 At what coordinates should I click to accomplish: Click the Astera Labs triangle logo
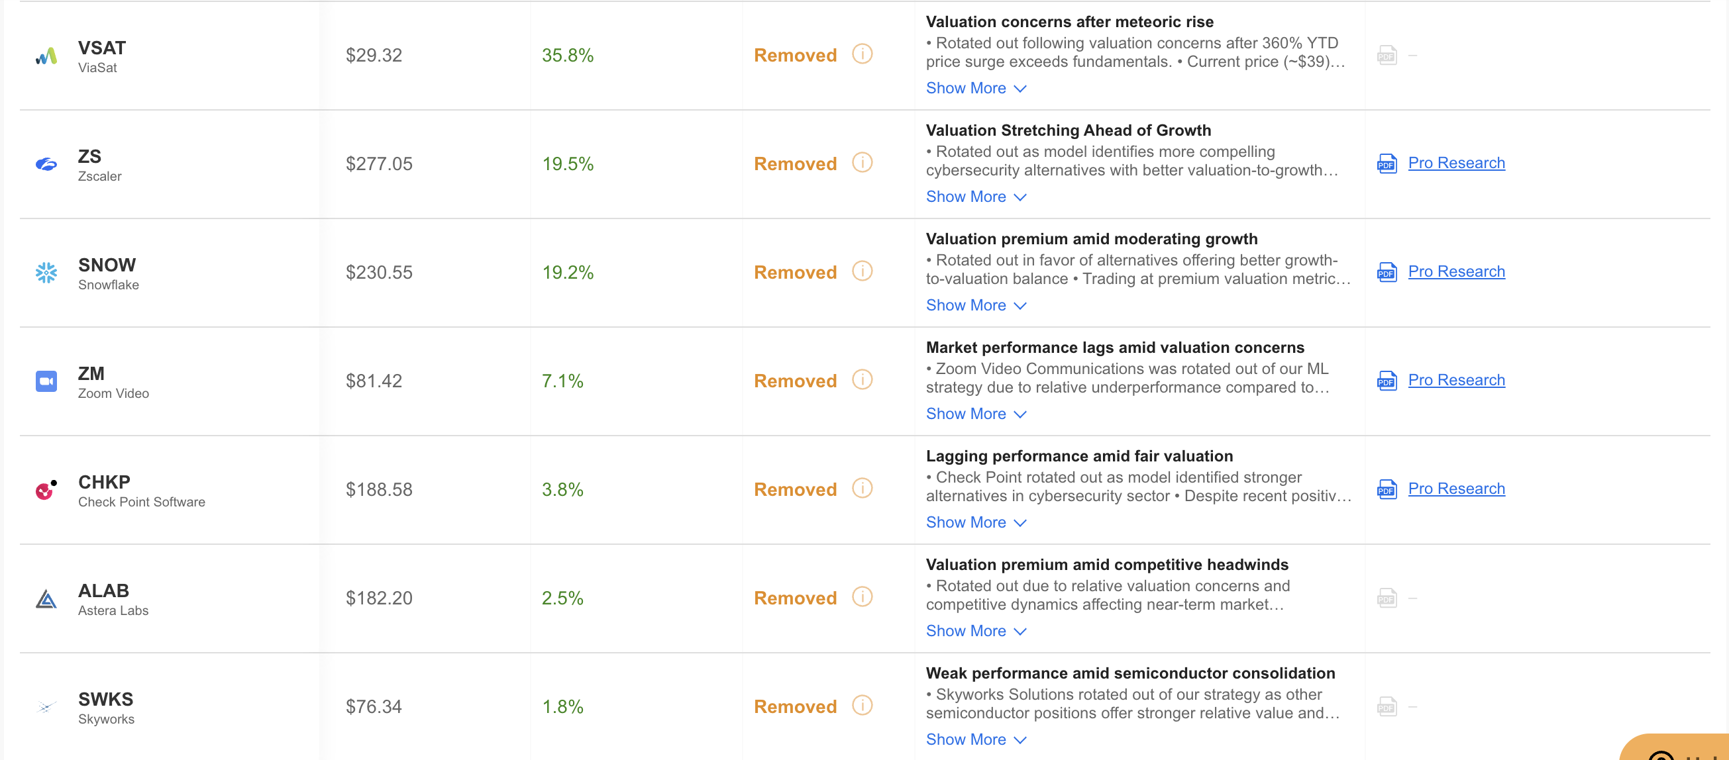pos(46,598)
